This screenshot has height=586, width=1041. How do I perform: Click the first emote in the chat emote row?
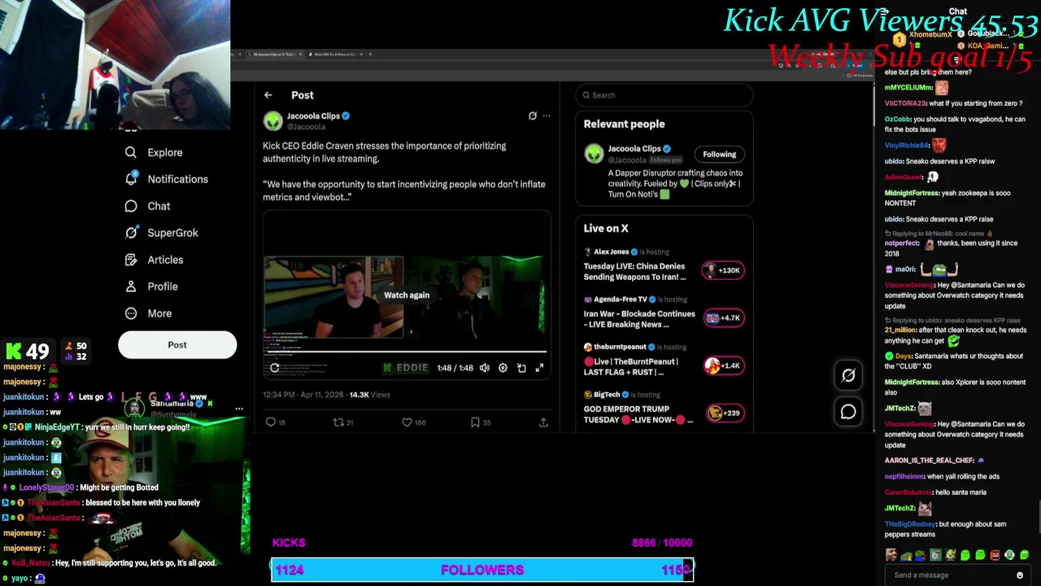click(x=891, y=555)
